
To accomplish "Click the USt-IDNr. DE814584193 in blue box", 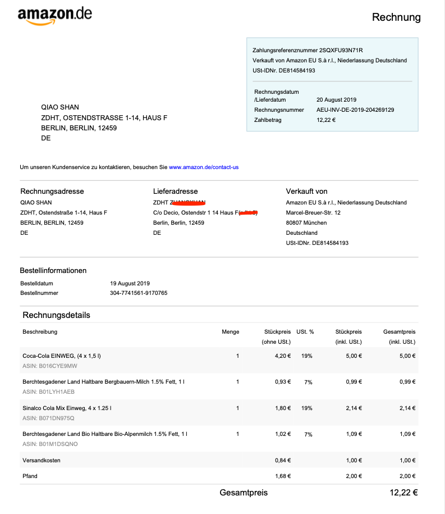I will [283, 70].
